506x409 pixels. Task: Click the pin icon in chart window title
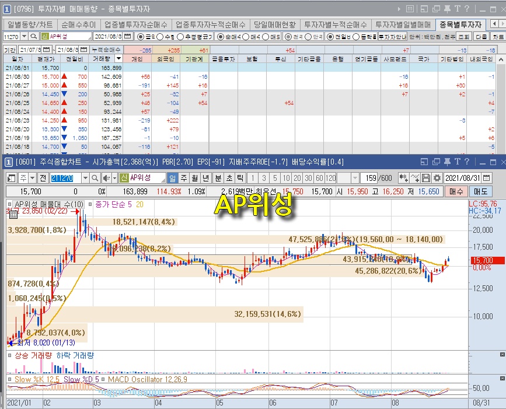(x=447, y=162)
